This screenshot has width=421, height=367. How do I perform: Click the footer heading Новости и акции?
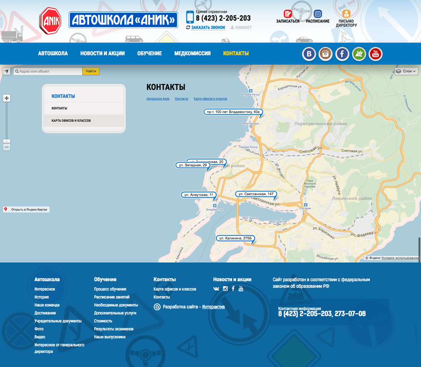[x=232, y=279]
